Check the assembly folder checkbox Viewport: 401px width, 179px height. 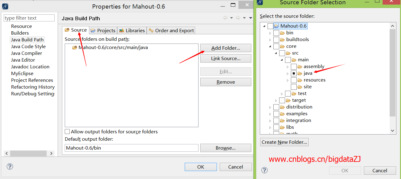pos(294,67)
